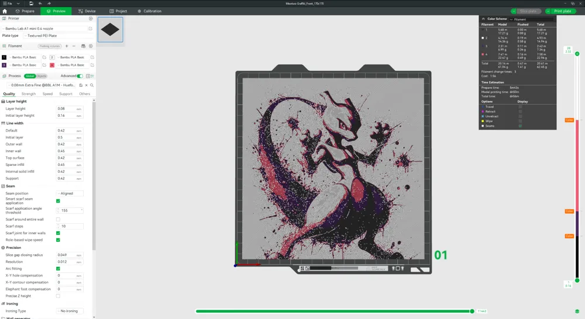Viewport: 585px width, 319px height.
Task: Open the Print plate dropdown arrow
Action: [x=548, y=11]
